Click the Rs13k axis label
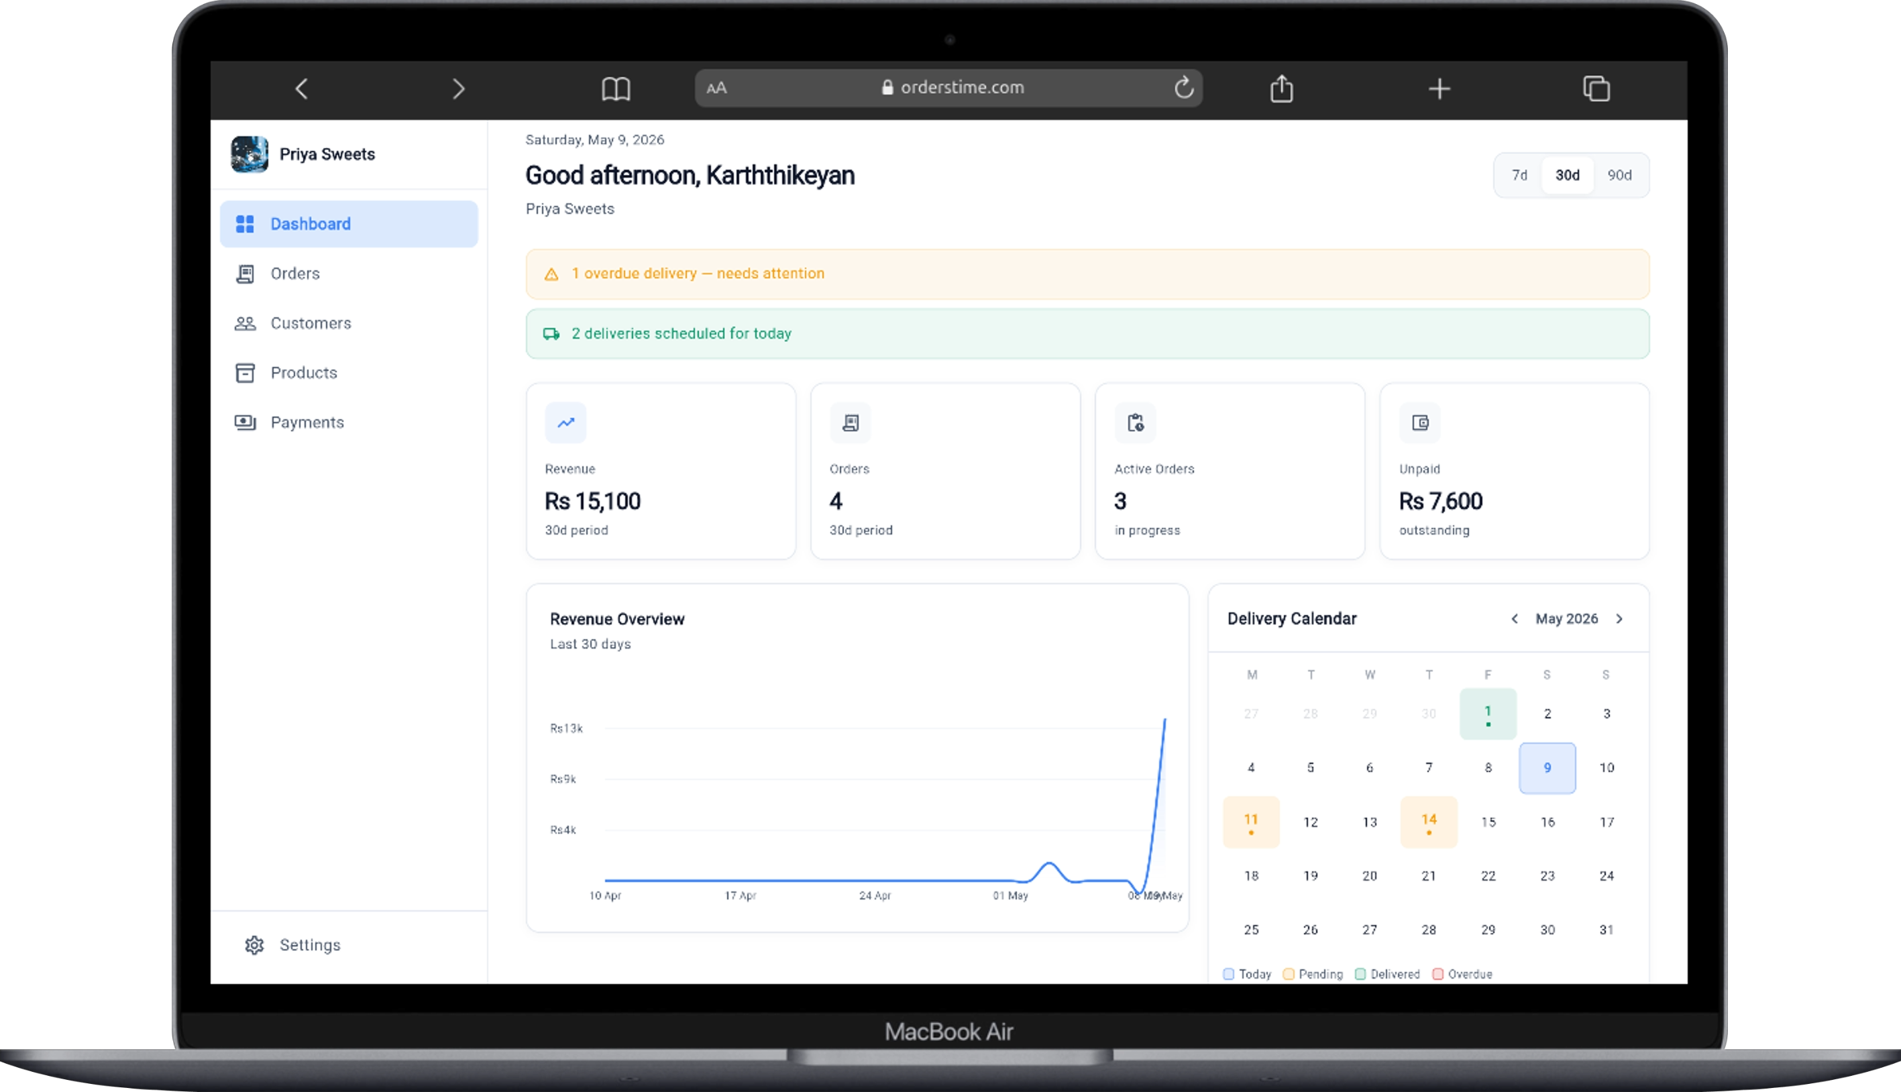 point(566,728)
